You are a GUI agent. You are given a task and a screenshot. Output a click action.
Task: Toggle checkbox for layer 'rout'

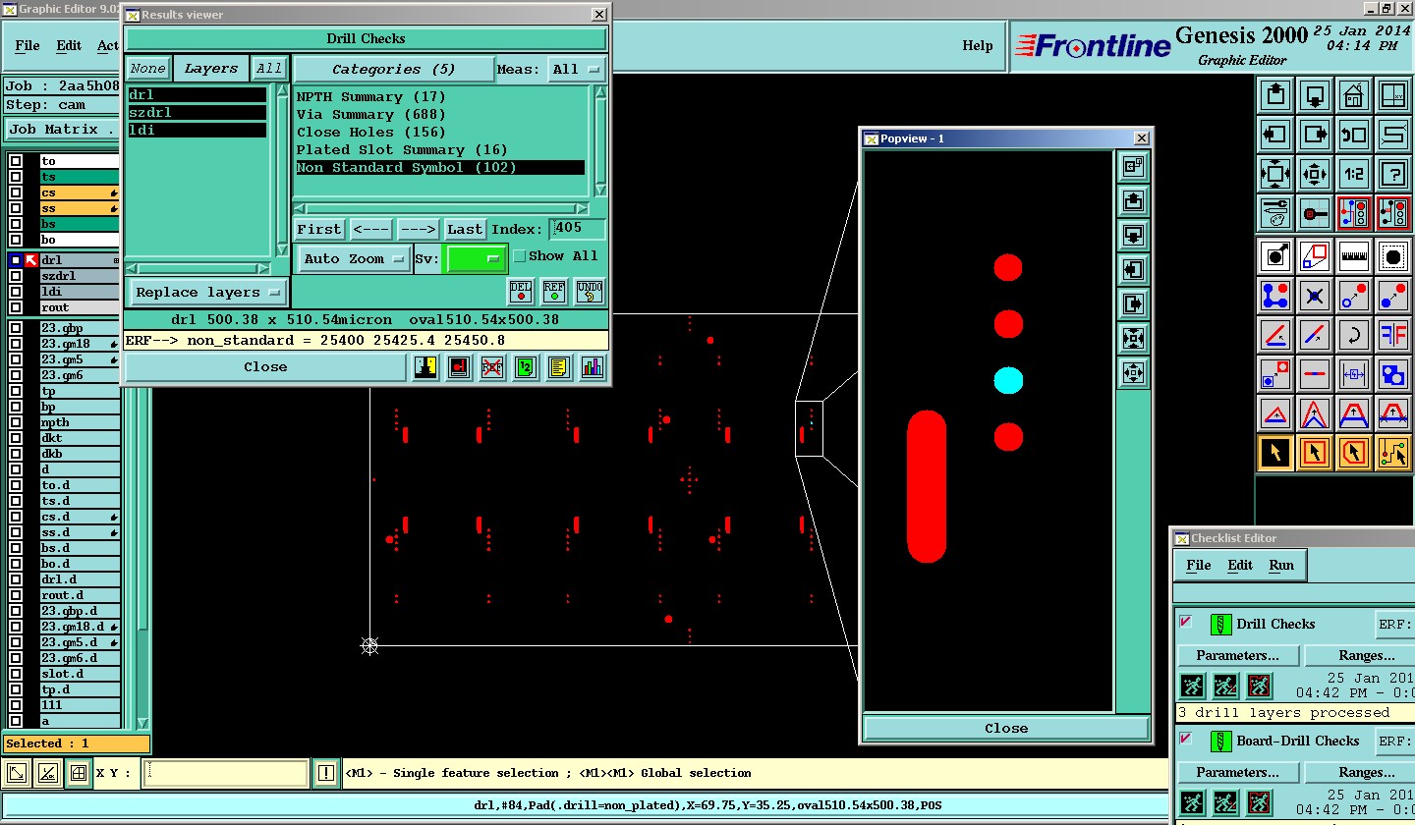pos(16,307)
